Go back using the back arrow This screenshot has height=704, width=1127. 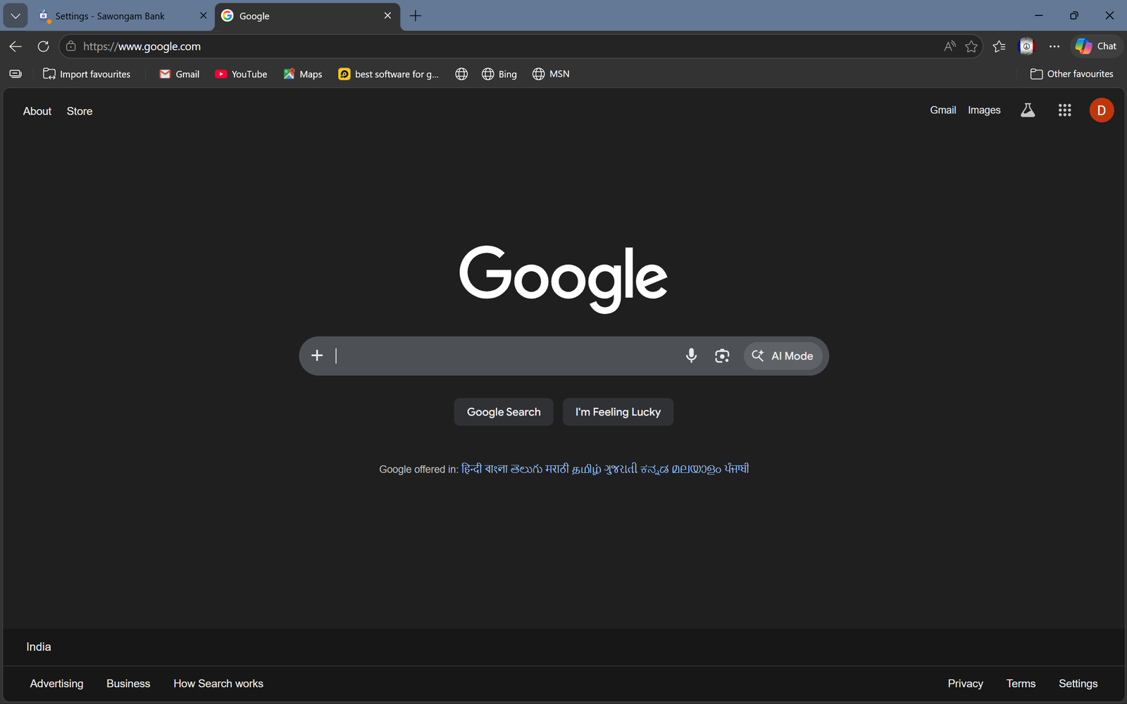pos(15,46)
